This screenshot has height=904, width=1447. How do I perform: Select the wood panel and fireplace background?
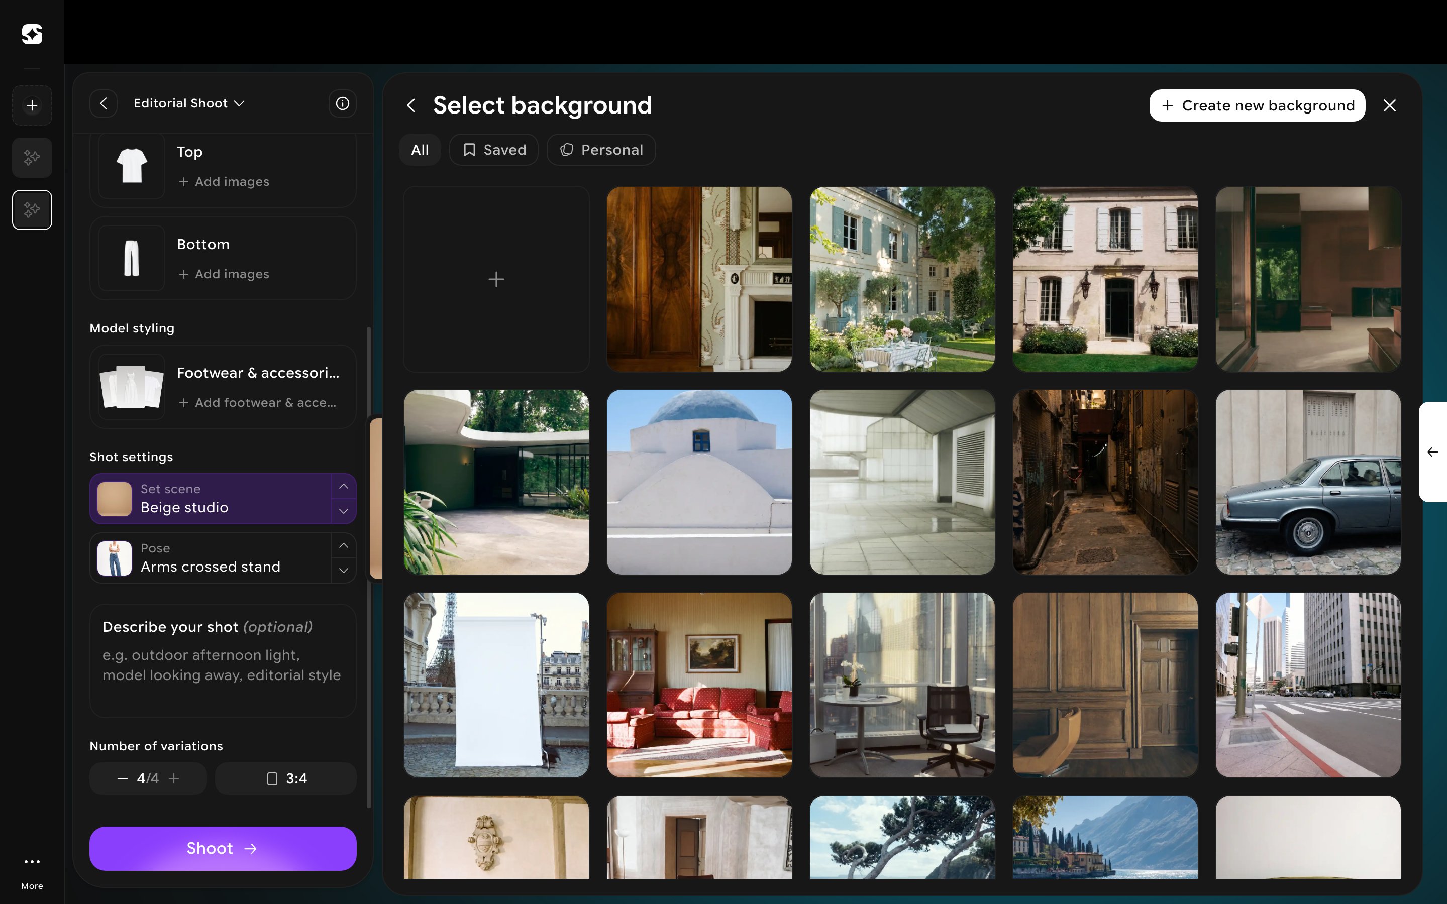pyautogui.click(x=699, y=279)
